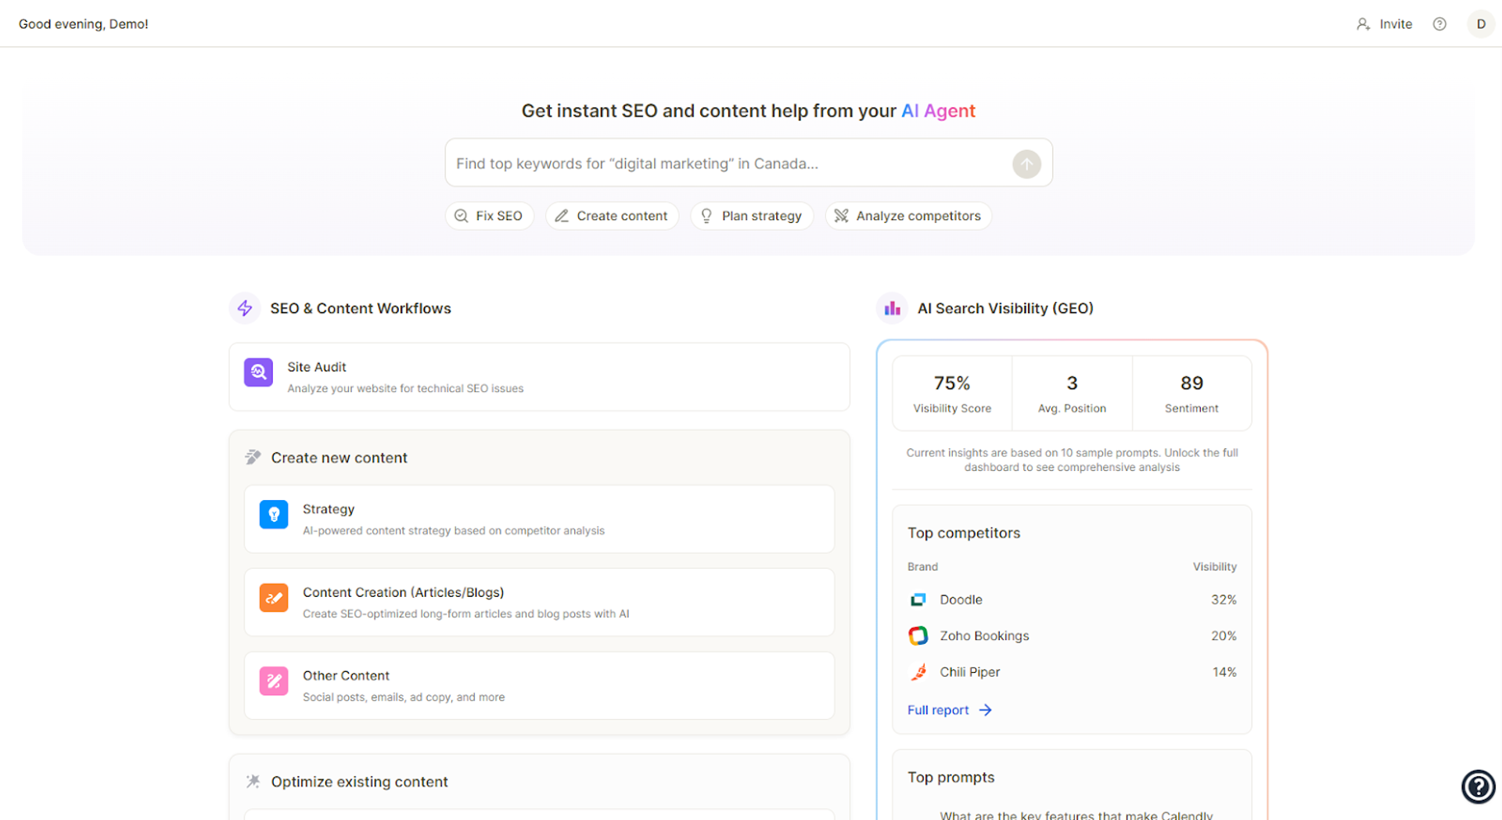Click the 14% visibility value for Chili Piper

[1224, 672]
